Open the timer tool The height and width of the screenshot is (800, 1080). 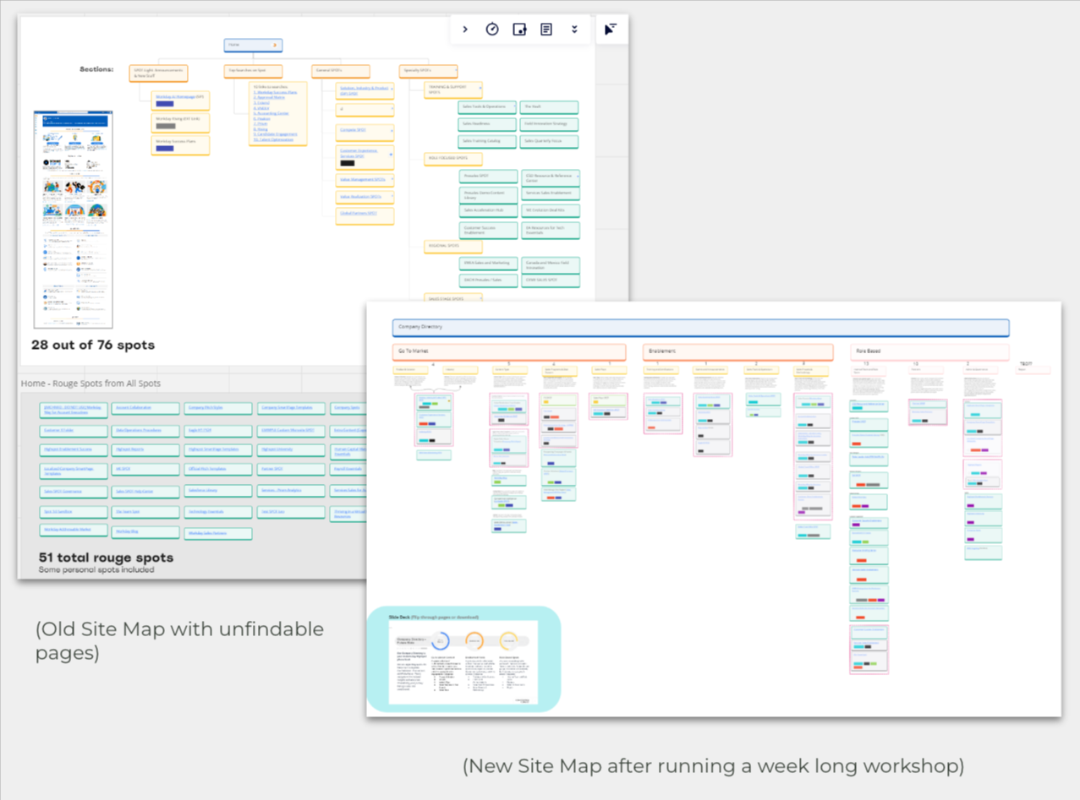(492, 30)
